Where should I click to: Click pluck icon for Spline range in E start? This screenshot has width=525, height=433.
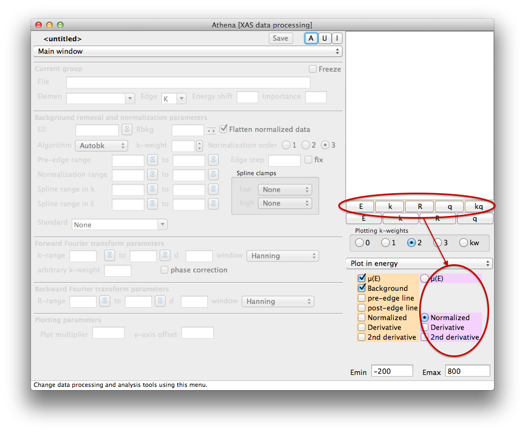pyautogui.click(x=153, y=204)
